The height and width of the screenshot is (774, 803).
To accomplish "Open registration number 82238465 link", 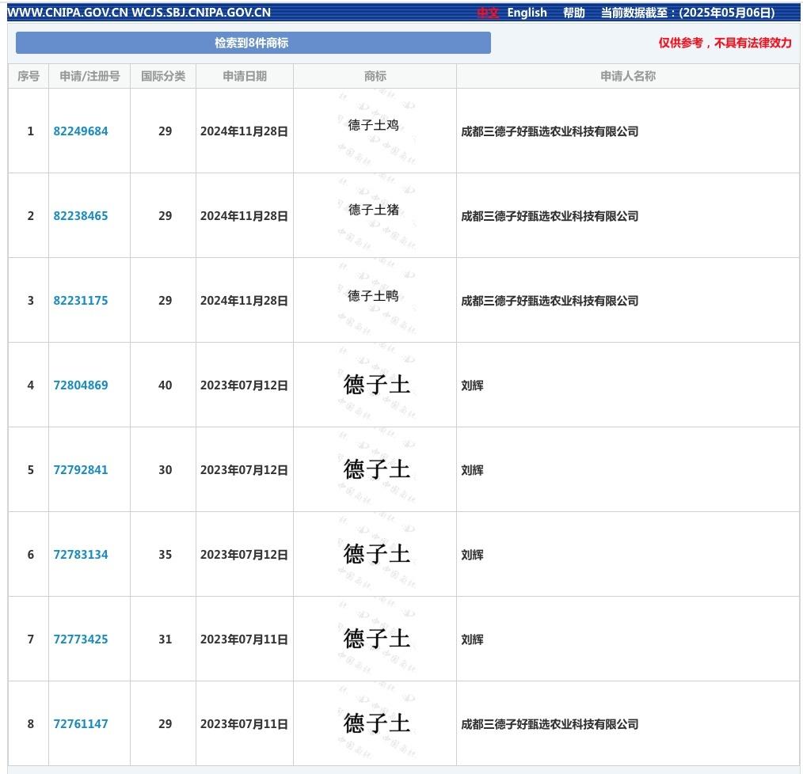I will [x=81, y=216].
